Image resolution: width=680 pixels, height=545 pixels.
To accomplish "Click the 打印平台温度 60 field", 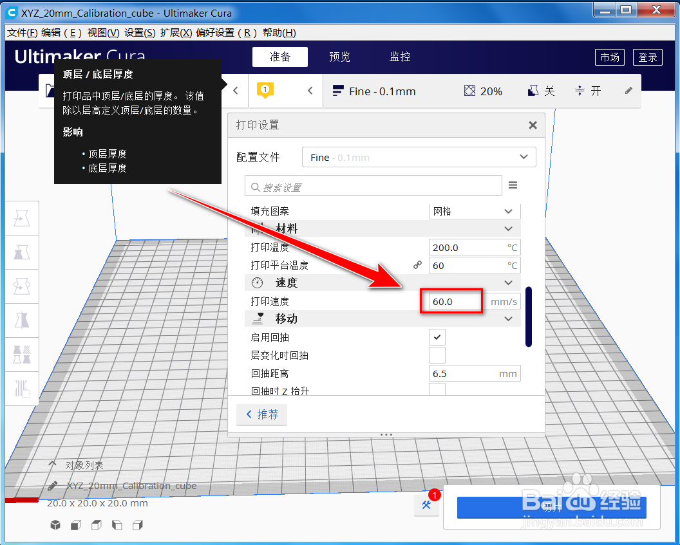I will click(x=475, y=265).
